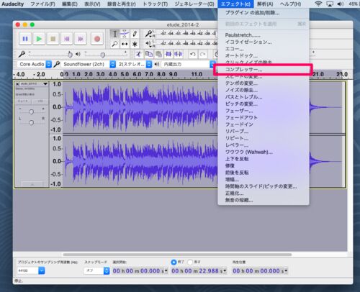Choose コンプレッサー... from effect menu
The height and width of the screenshot is (292, 360).
(x=264, y=70)
